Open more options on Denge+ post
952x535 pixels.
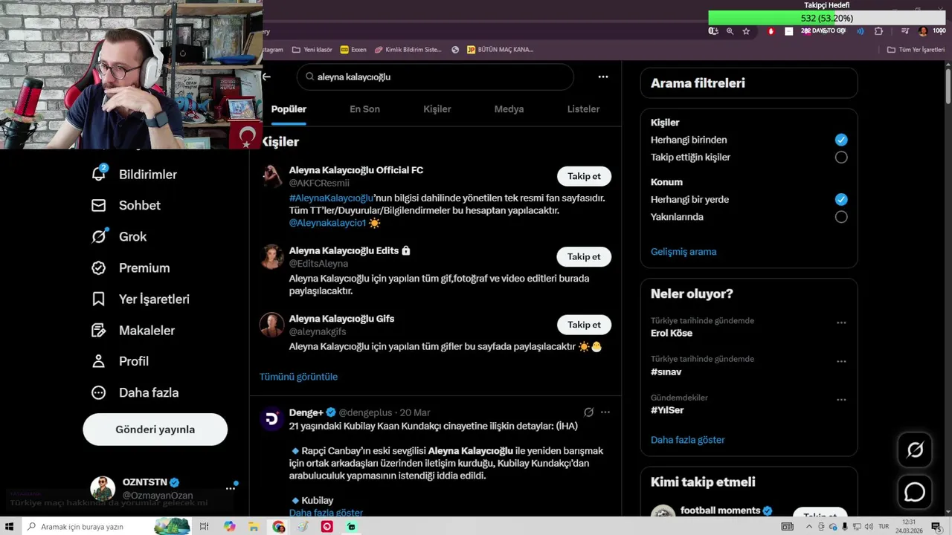click(x=605, y=412)
